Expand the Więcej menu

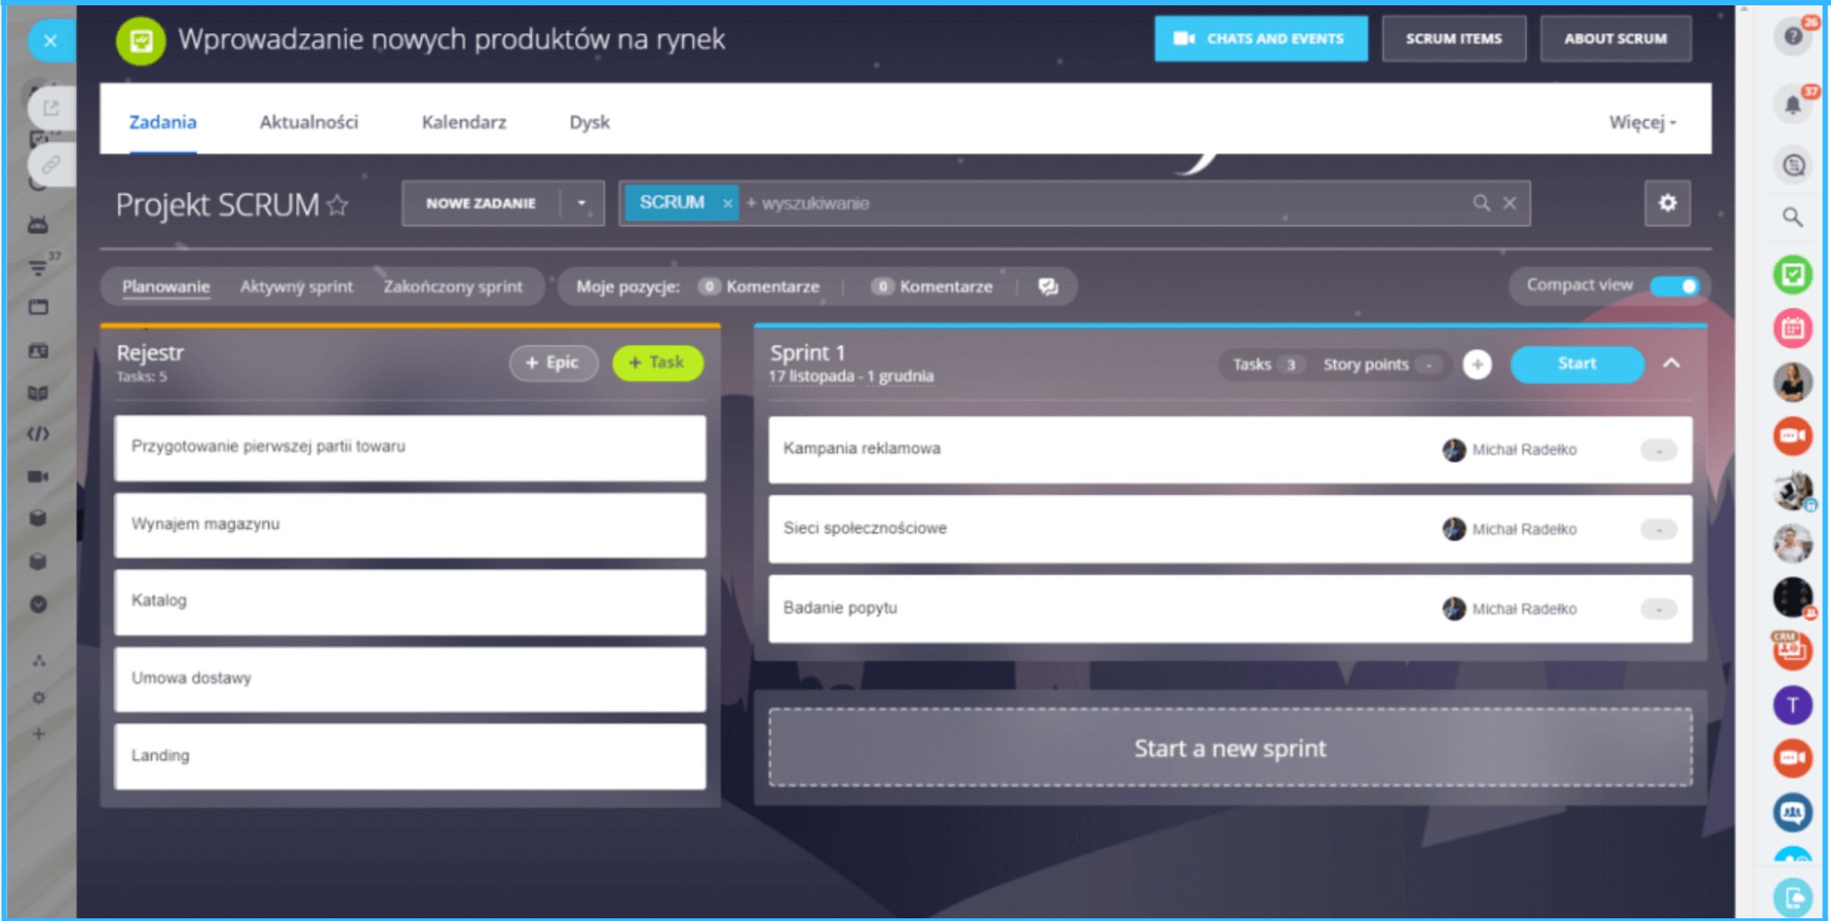1641,122
